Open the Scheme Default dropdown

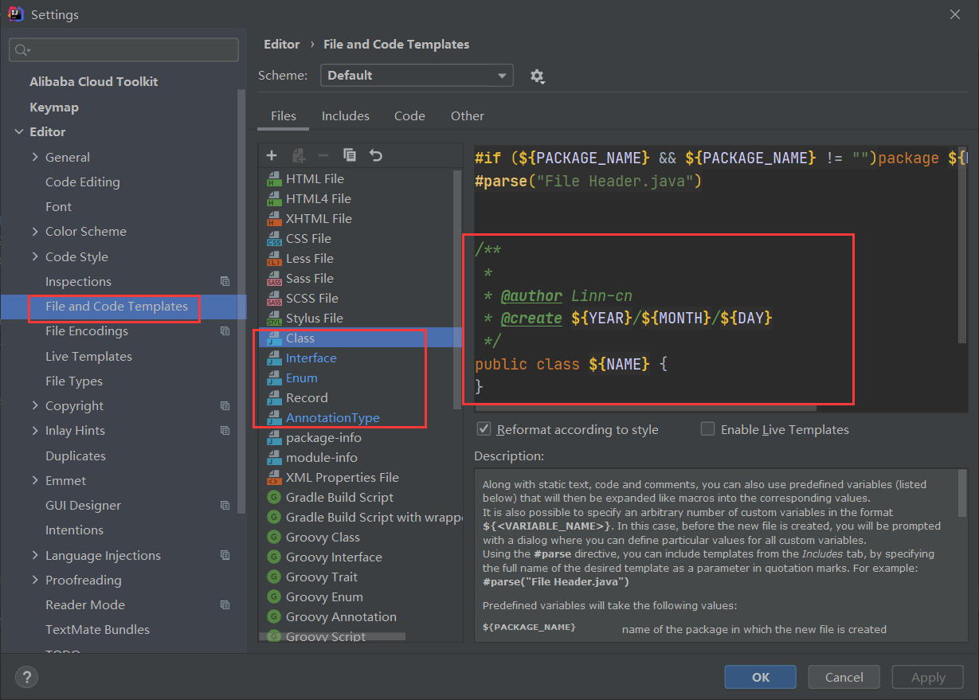(417, 76)
